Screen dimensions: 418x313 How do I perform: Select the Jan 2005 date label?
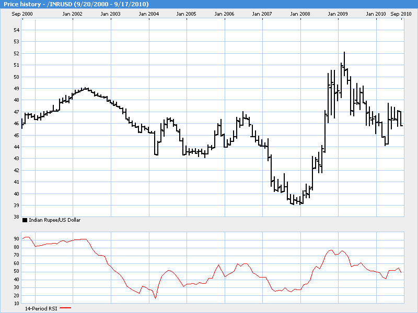pyautogui.click(x=187, y=14)
